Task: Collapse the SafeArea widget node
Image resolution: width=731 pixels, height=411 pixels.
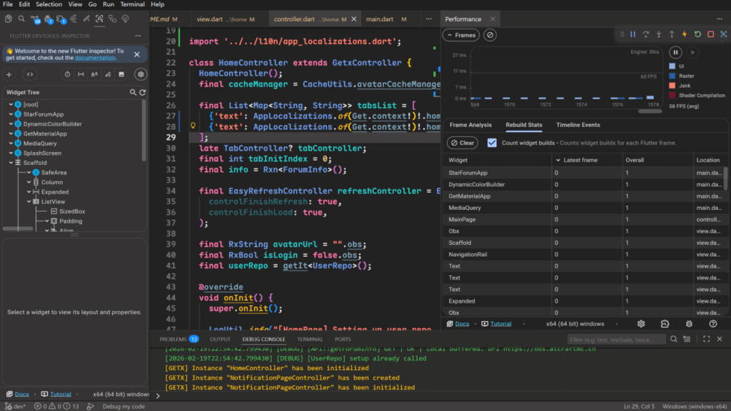Action: pos(28,173)
